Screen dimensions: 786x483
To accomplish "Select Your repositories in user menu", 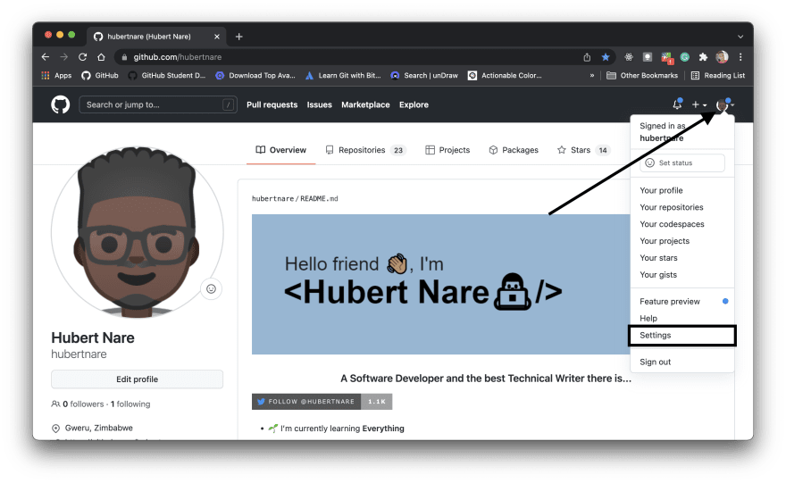I will coord(681,207).
